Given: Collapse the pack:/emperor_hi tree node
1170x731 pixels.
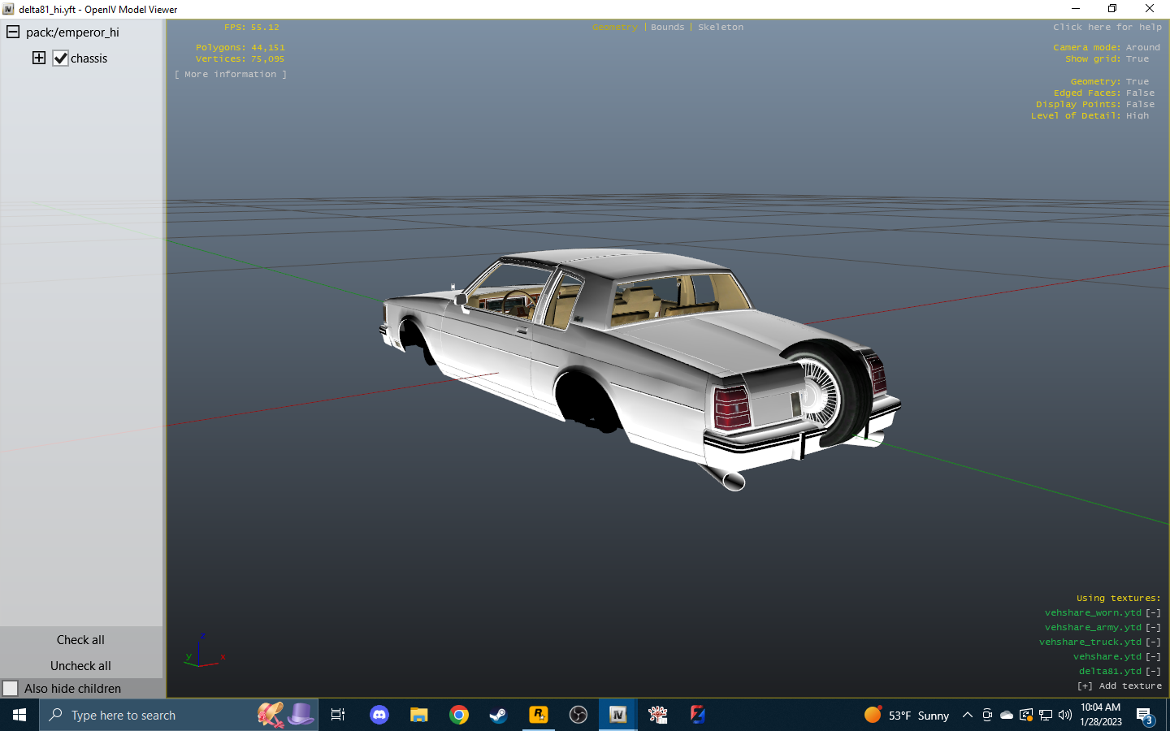Looking at the screenshot, I should pos(13,32).
